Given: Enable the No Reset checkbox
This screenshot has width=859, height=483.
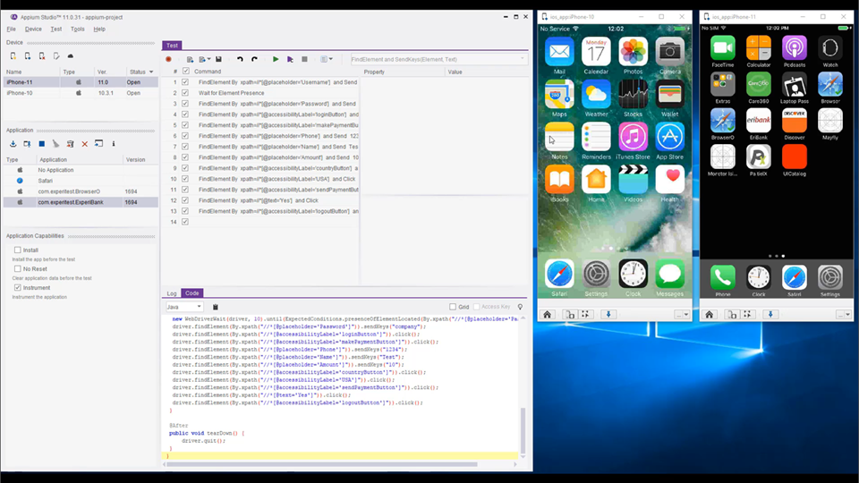Looking at the screenshot, I should click(x=18, y=269).
